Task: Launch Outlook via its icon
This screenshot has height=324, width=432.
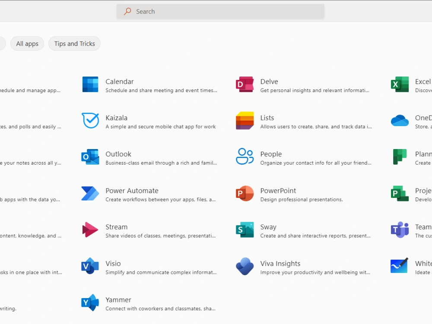Action: (90, 157)
